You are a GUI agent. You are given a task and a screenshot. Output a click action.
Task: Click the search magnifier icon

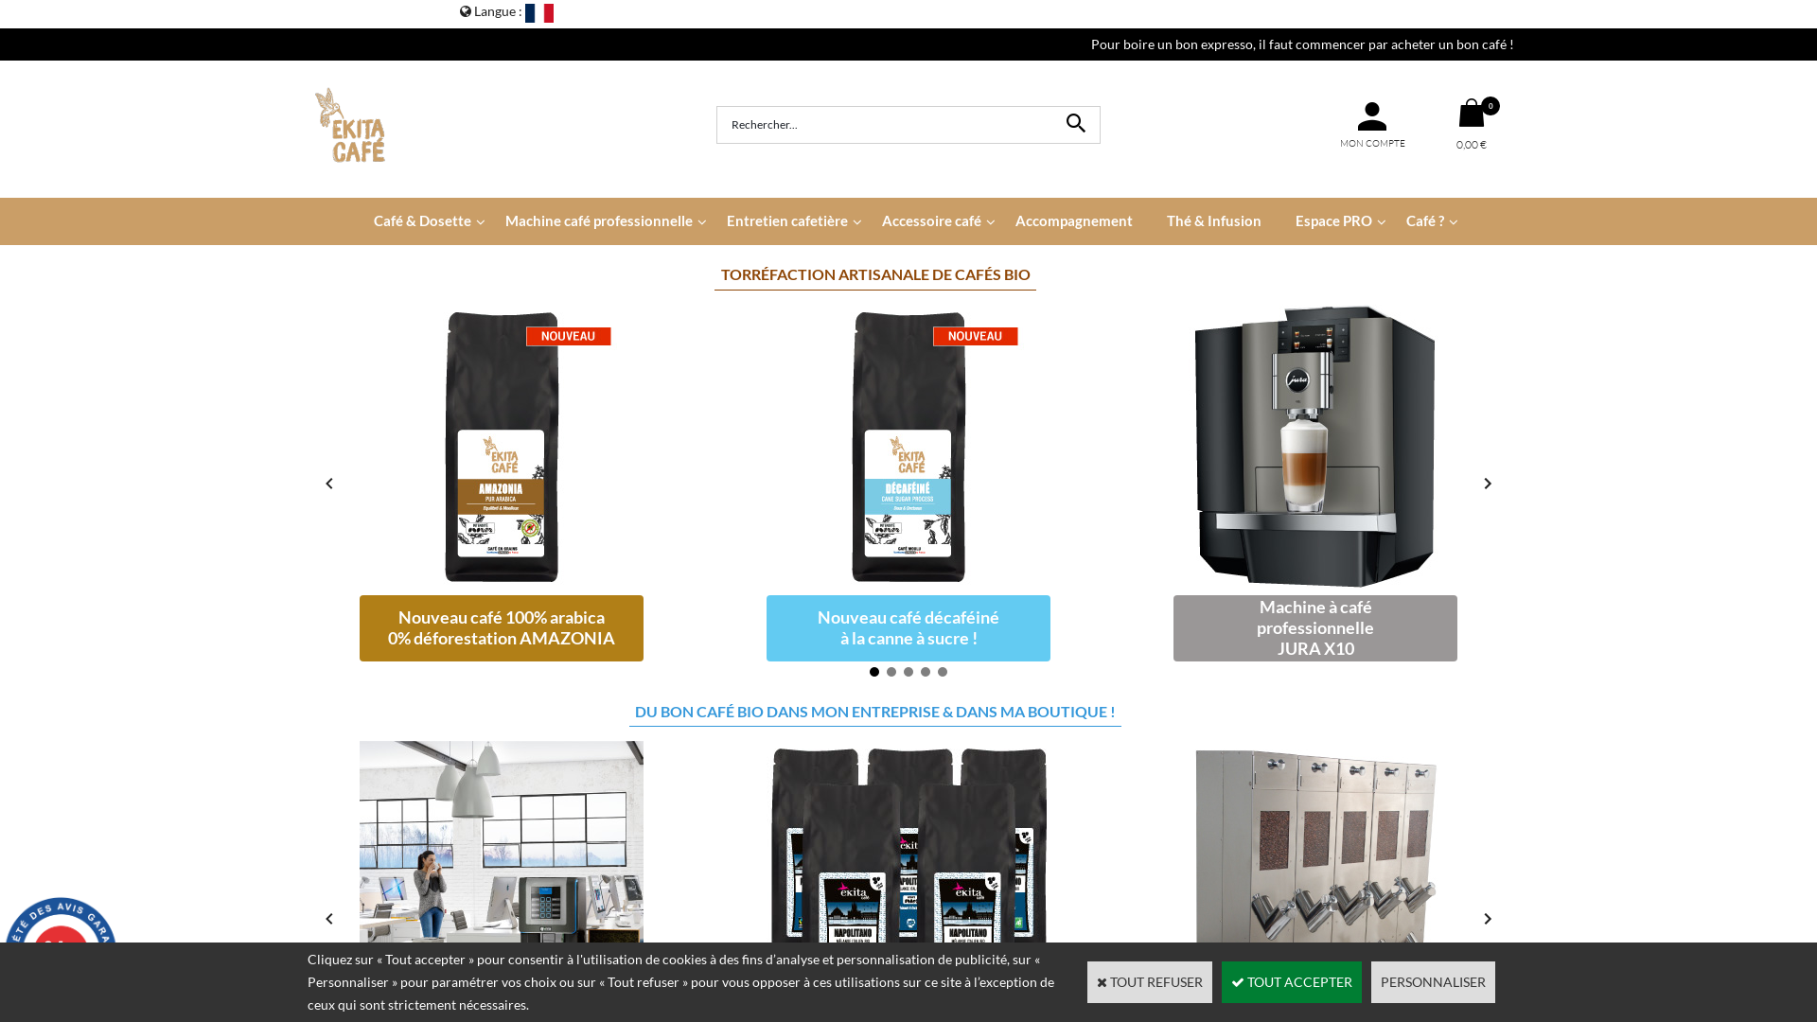1075,124
